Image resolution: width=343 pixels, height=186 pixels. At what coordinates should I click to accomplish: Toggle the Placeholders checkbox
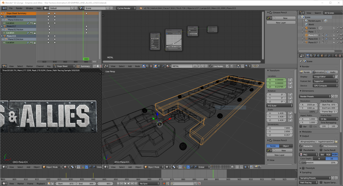tap(301, 150)
